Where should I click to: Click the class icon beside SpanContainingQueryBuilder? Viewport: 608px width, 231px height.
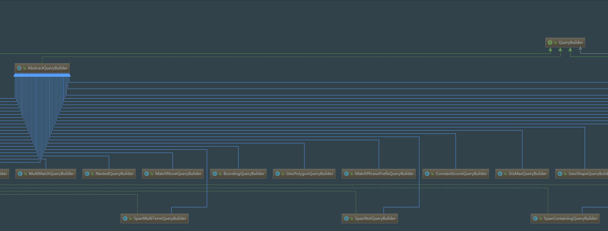pos(535,219)
